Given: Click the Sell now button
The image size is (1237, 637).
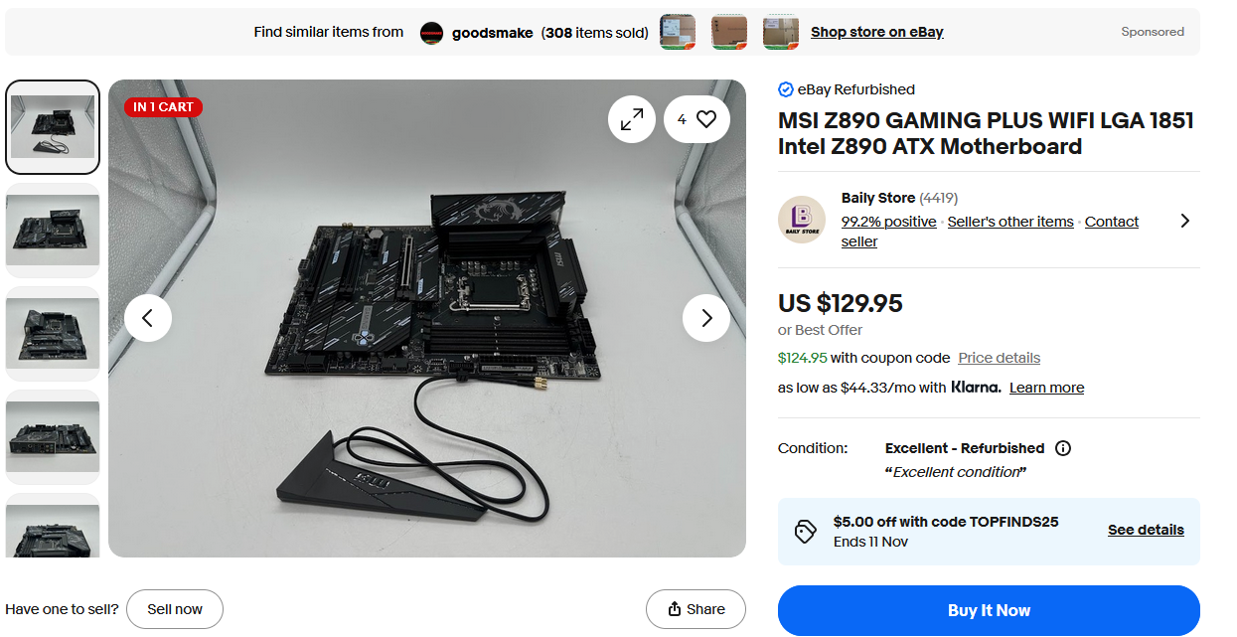Looking at the screenshot, I should [175, 609].
